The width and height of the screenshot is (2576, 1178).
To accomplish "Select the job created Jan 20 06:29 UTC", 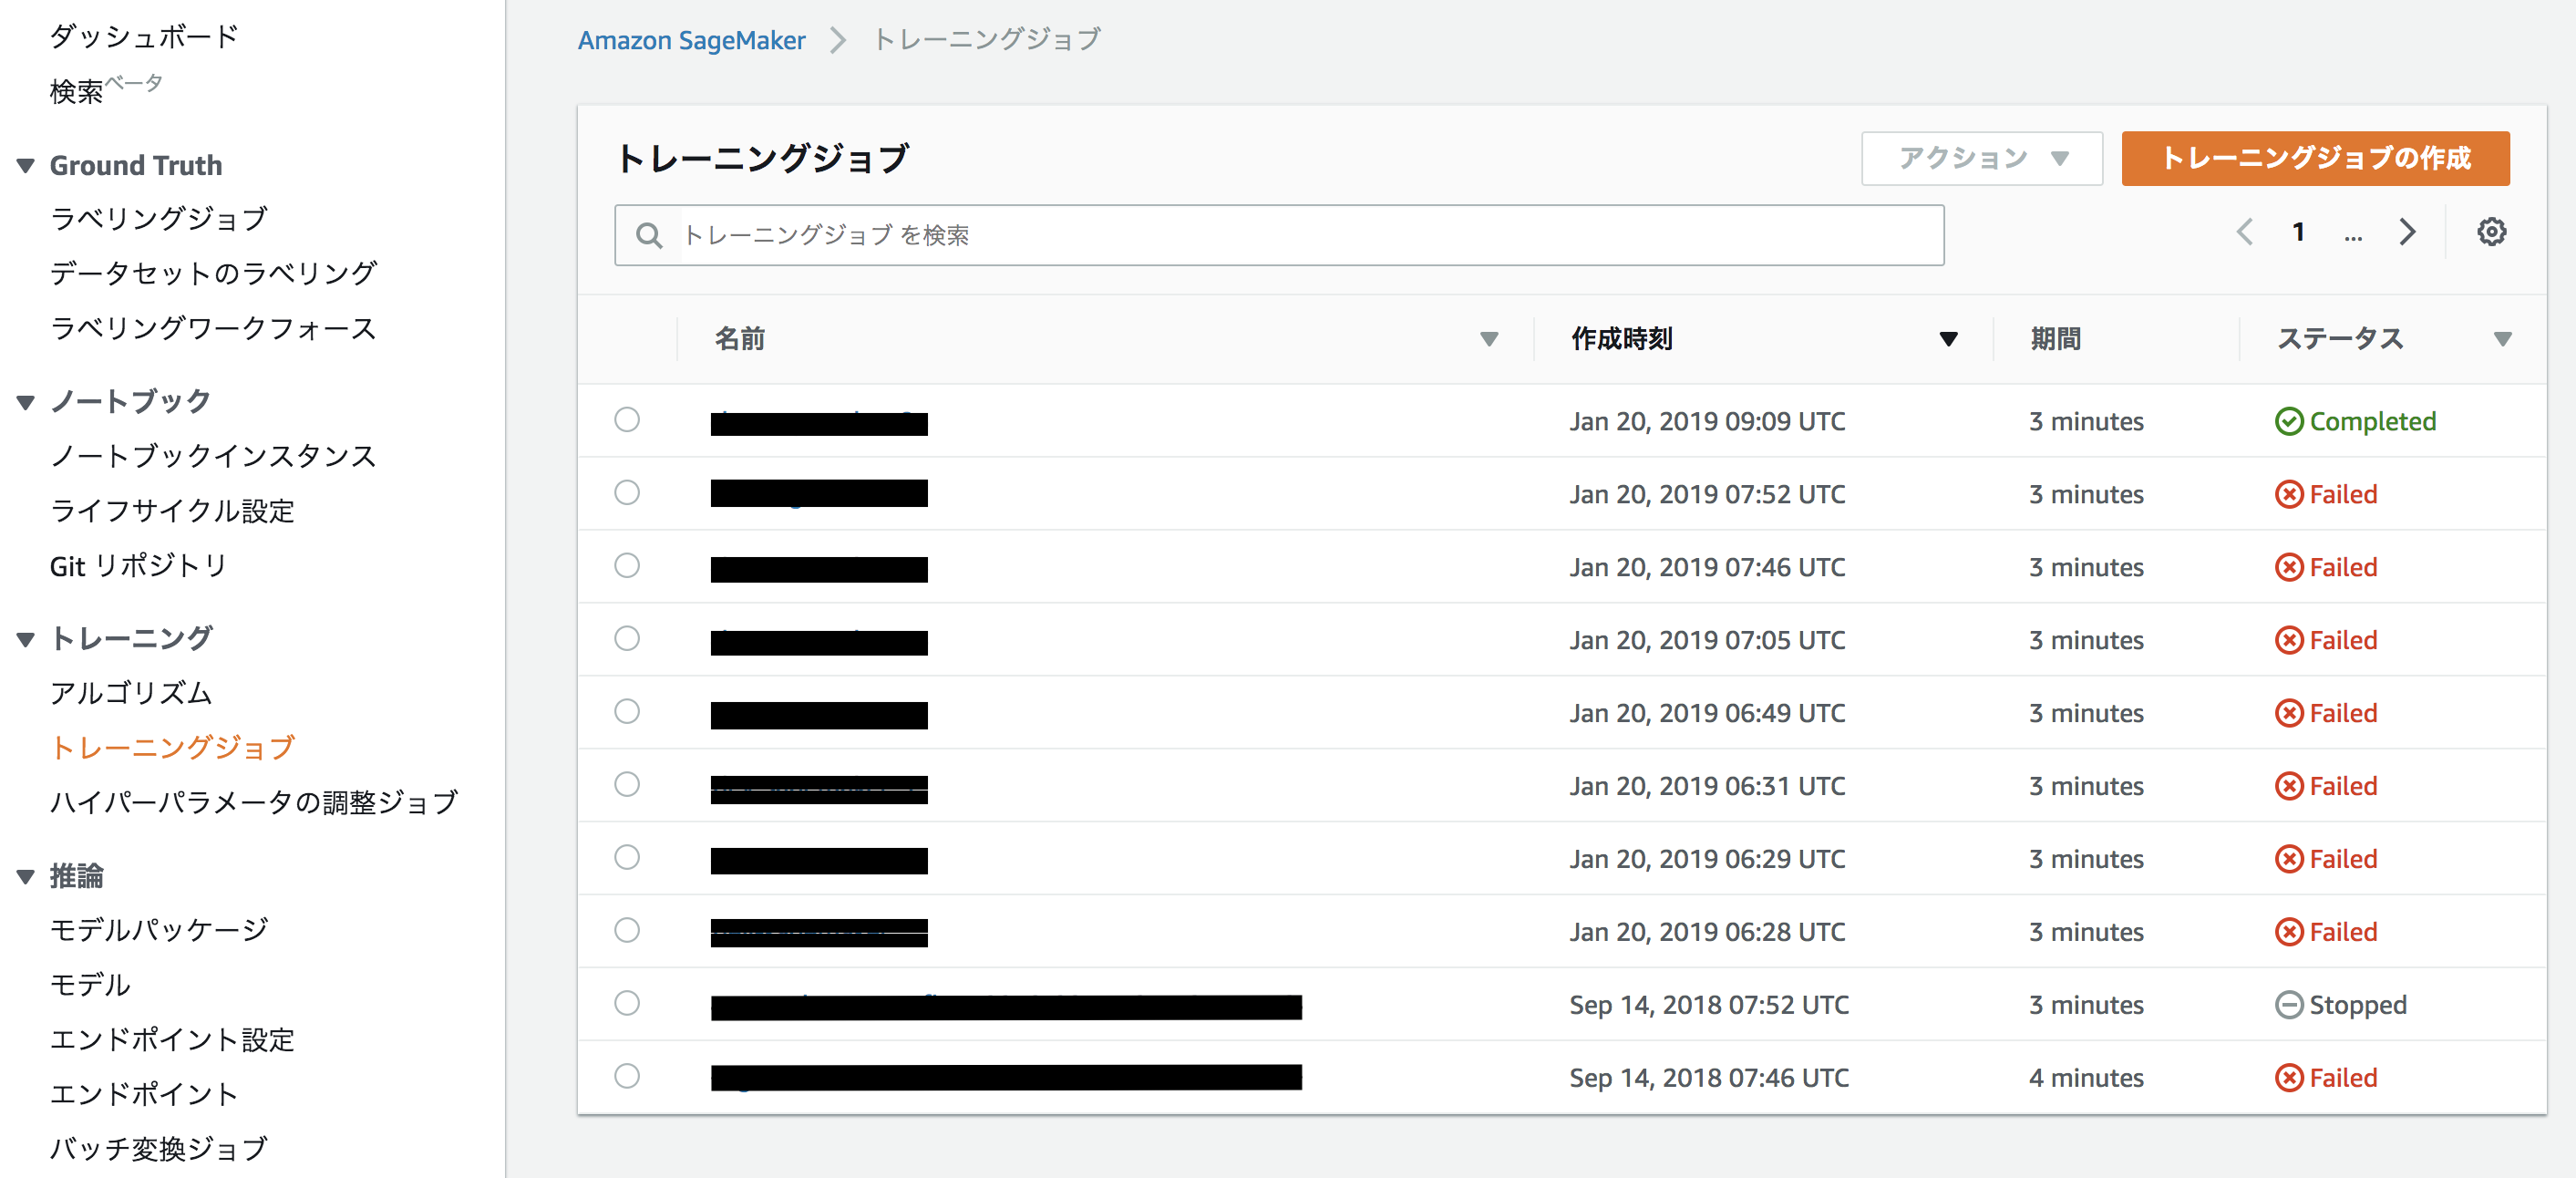I will [x=627, y=857].
